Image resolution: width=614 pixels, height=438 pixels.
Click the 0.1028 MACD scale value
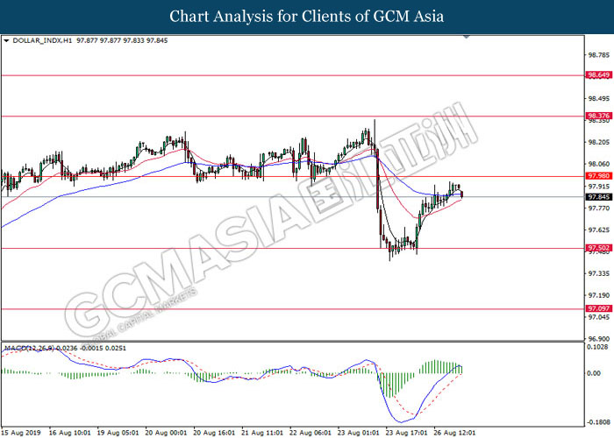pyautogui.click(x=598, y=348)
